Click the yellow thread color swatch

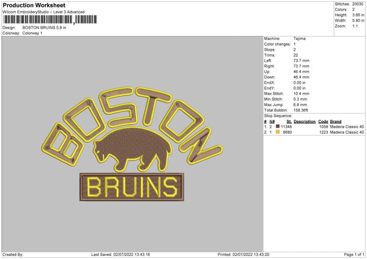click(x=278, y=132)
